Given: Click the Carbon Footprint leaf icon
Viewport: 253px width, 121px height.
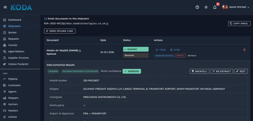Looking at the screenshot, I should tap(4, 64).
